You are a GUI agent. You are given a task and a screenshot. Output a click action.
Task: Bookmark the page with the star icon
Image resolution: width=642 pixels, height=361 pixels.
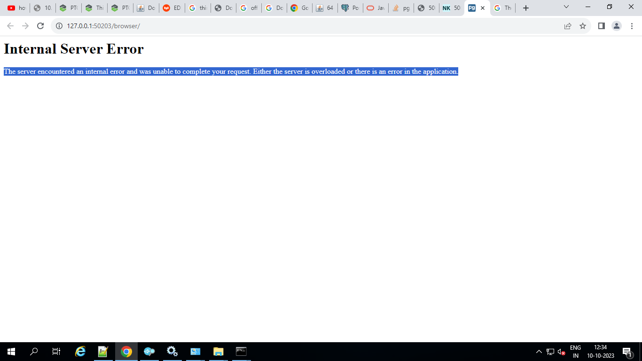583,26
